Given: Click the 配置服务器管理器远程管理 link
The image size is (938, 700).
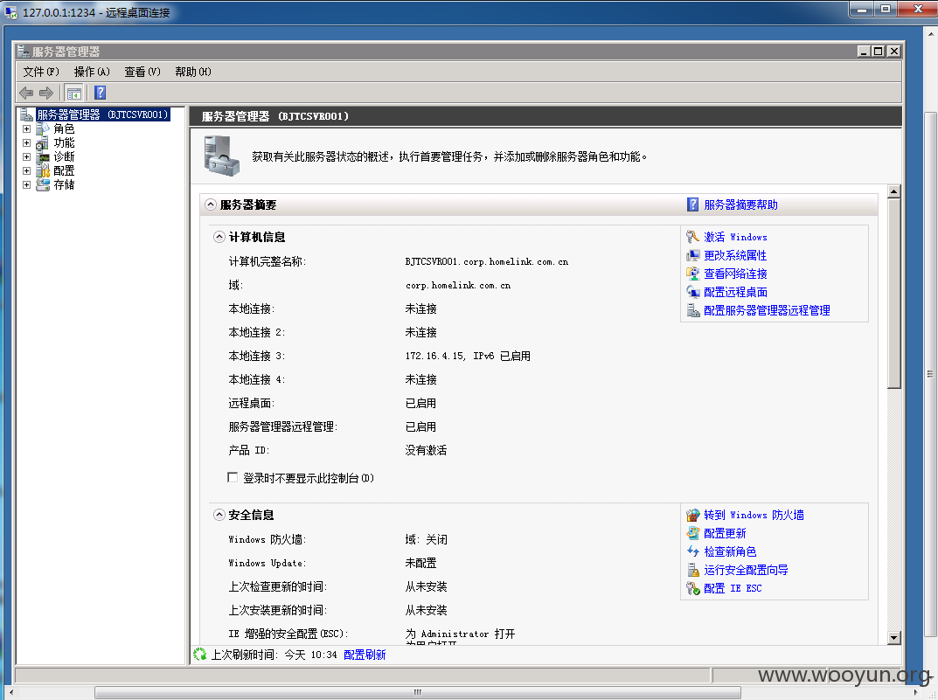Looking at the screenshot, I should pos(767,310).
